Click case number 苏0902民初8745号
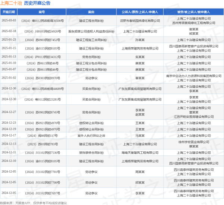 pyautogui.click(x=43, y=113)
